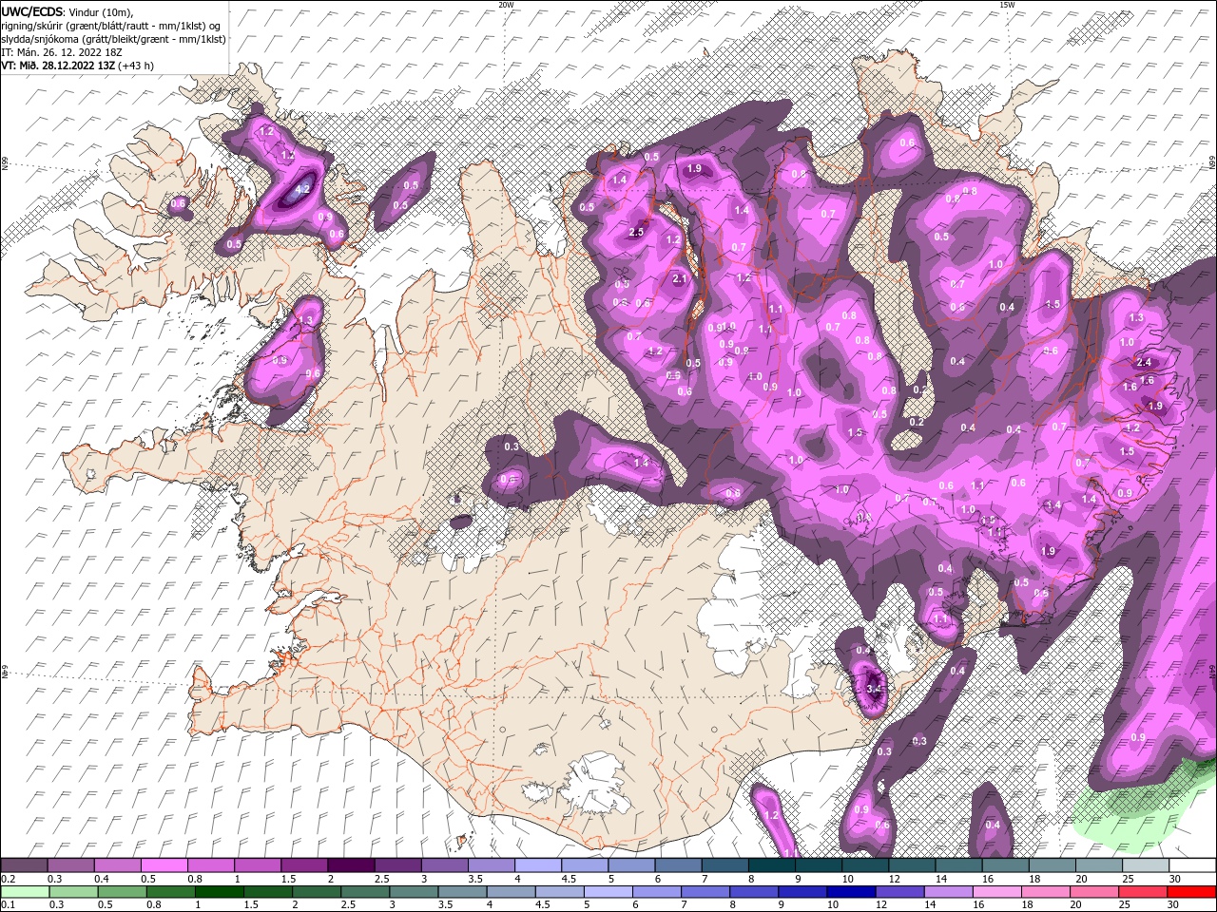Viewport: 1217px width, 912px height.
Task: Pick the white 30 swatch ending the snow scale
Action: coord(1191,865)
